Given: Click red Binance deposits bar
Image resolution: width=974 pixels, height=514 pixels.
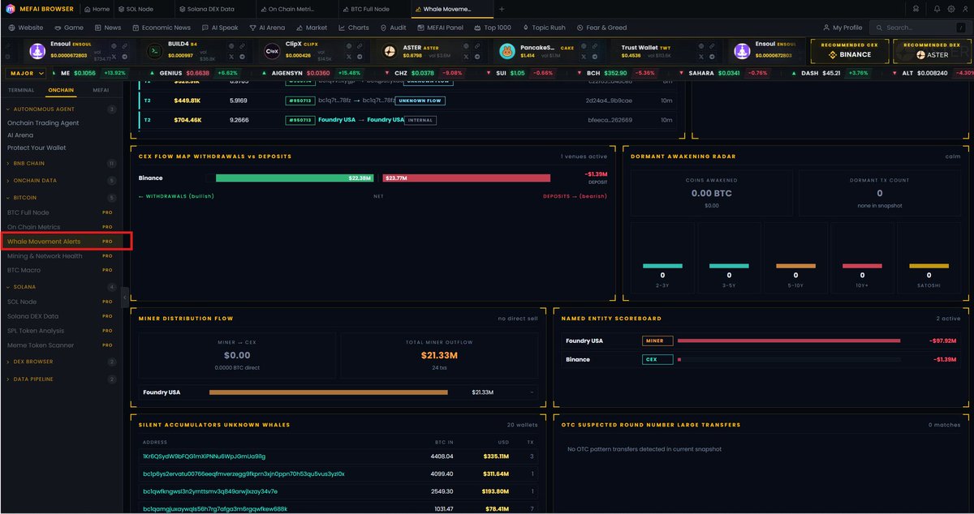Looking at the screenshot, I should tap(466, 178).
